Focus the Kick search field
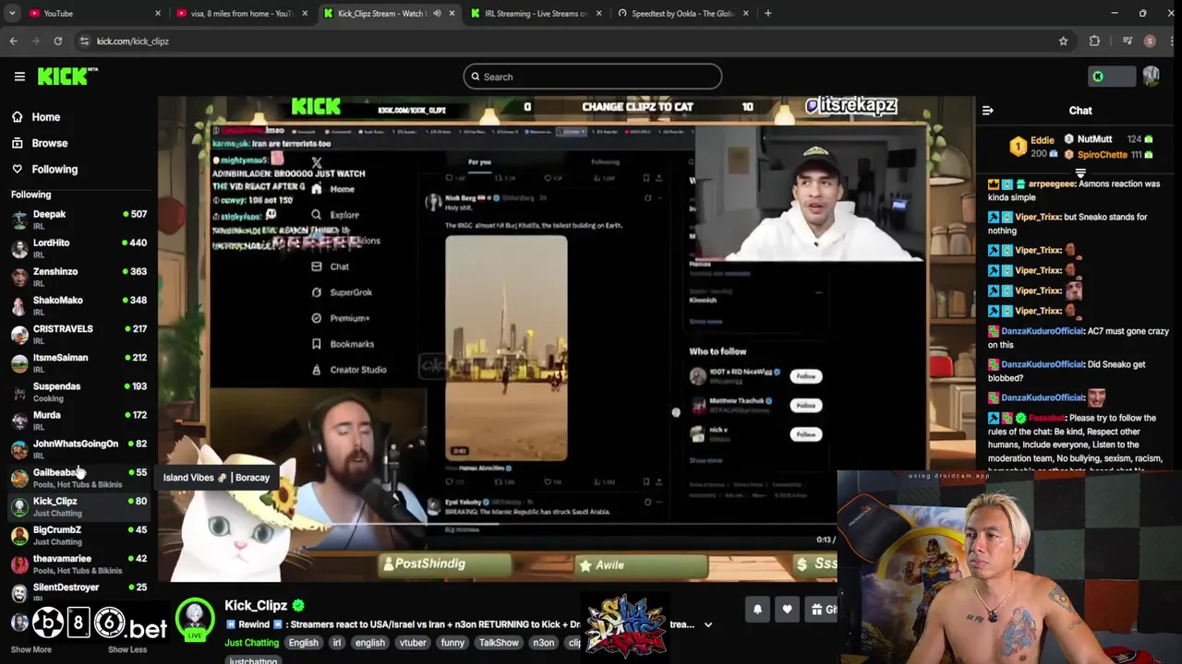This screenshot has width=1182, height=664. 592,77
